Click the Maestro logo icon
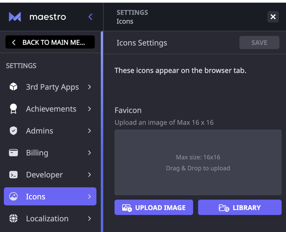This screenshot has height=232, width=286. 15,17
